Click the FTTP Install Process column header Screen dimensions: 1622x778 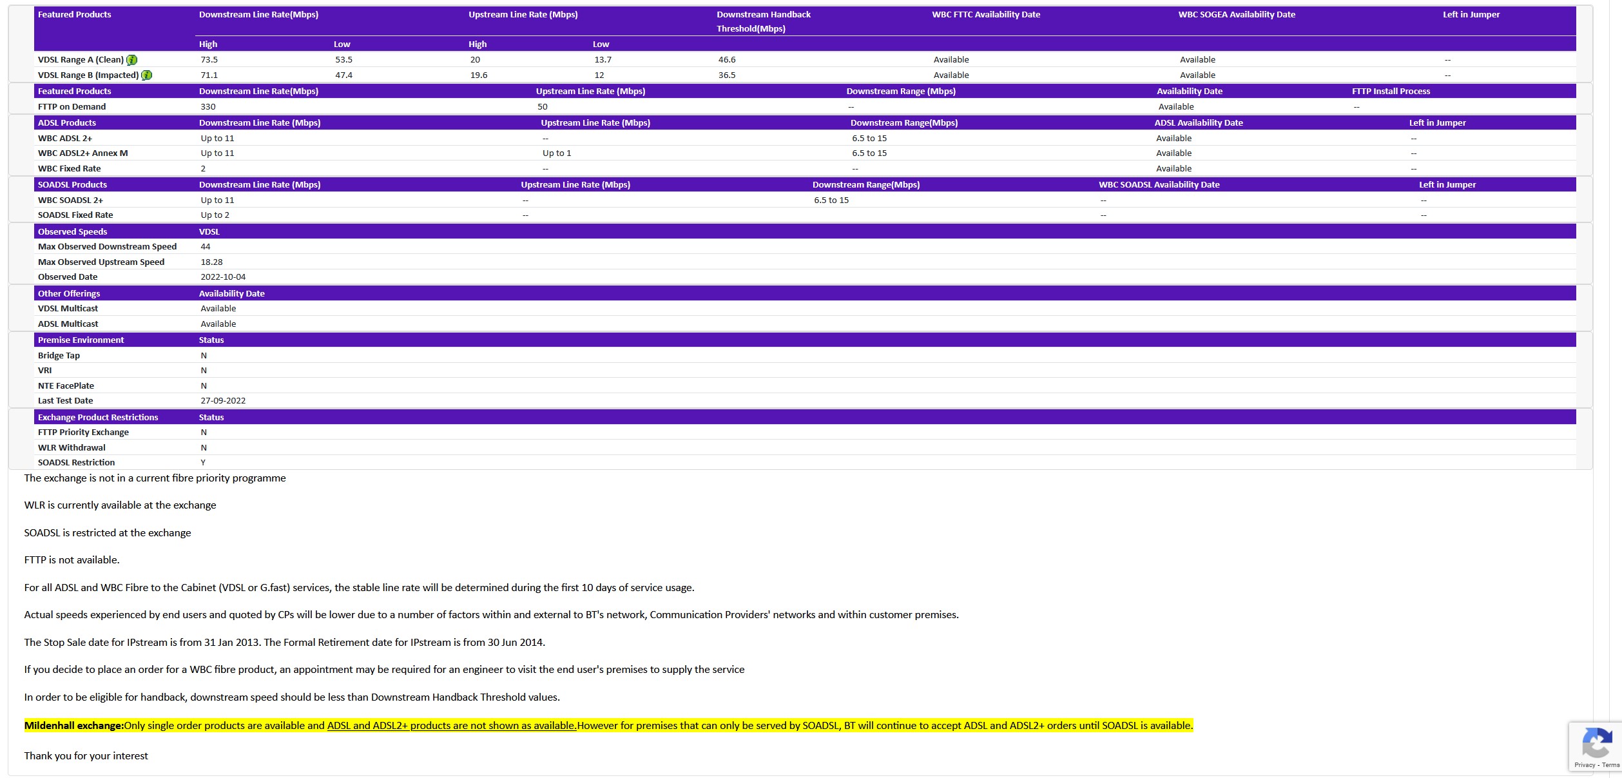coord(1390,91)
